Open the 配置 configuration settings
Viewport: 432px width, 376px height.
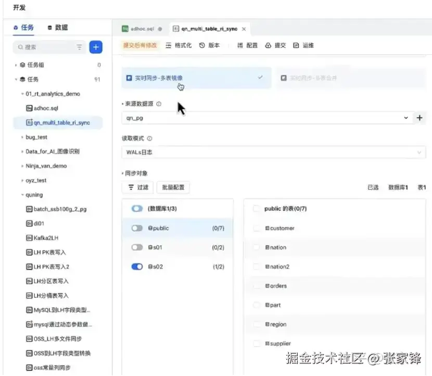(247, 45)
